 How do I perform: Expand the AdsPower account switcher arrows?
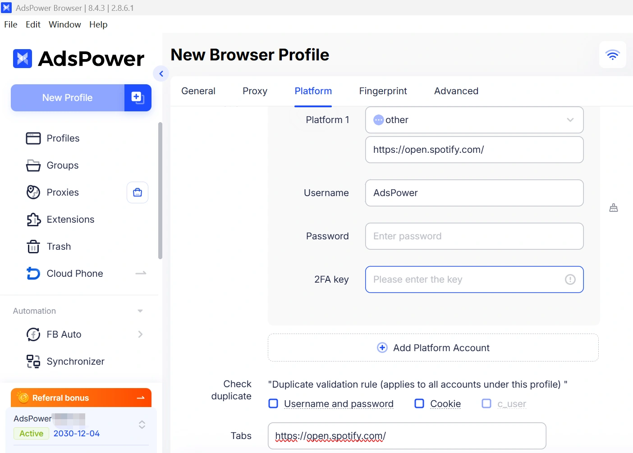(x=142, y=425)
